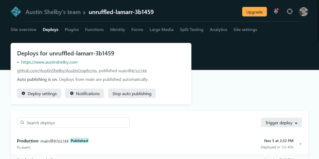Open the Forms tab

coord(137,30)
